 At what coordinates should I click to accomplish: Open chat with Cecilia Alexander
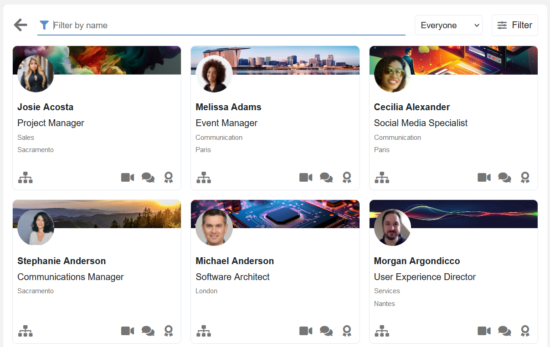tap(504, 178)
